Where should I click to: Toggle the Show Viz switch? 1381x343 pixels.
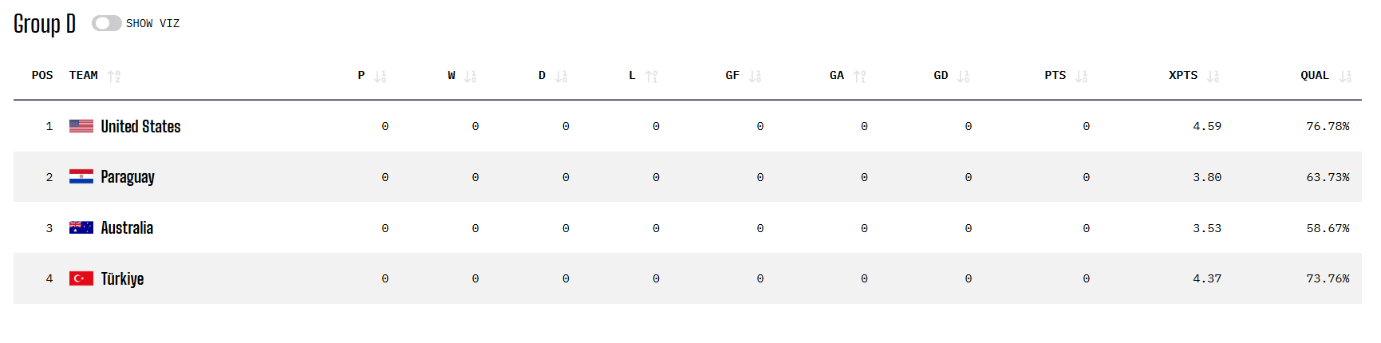(x=107, y=23)
